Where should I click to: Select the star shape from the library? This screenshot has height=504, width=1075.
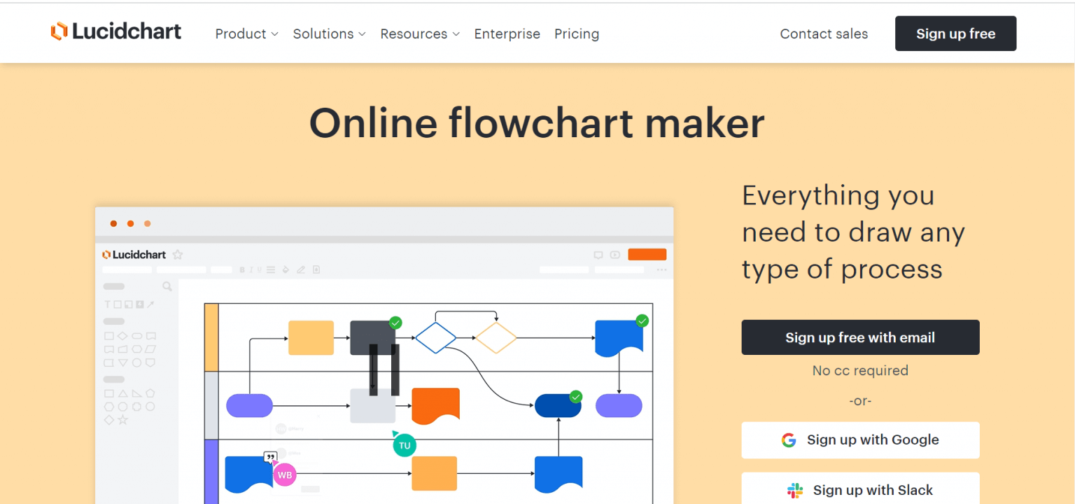[122, 420]
